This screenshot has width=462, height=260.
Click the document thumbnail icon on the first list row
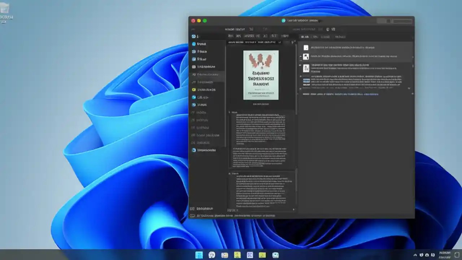306,47
